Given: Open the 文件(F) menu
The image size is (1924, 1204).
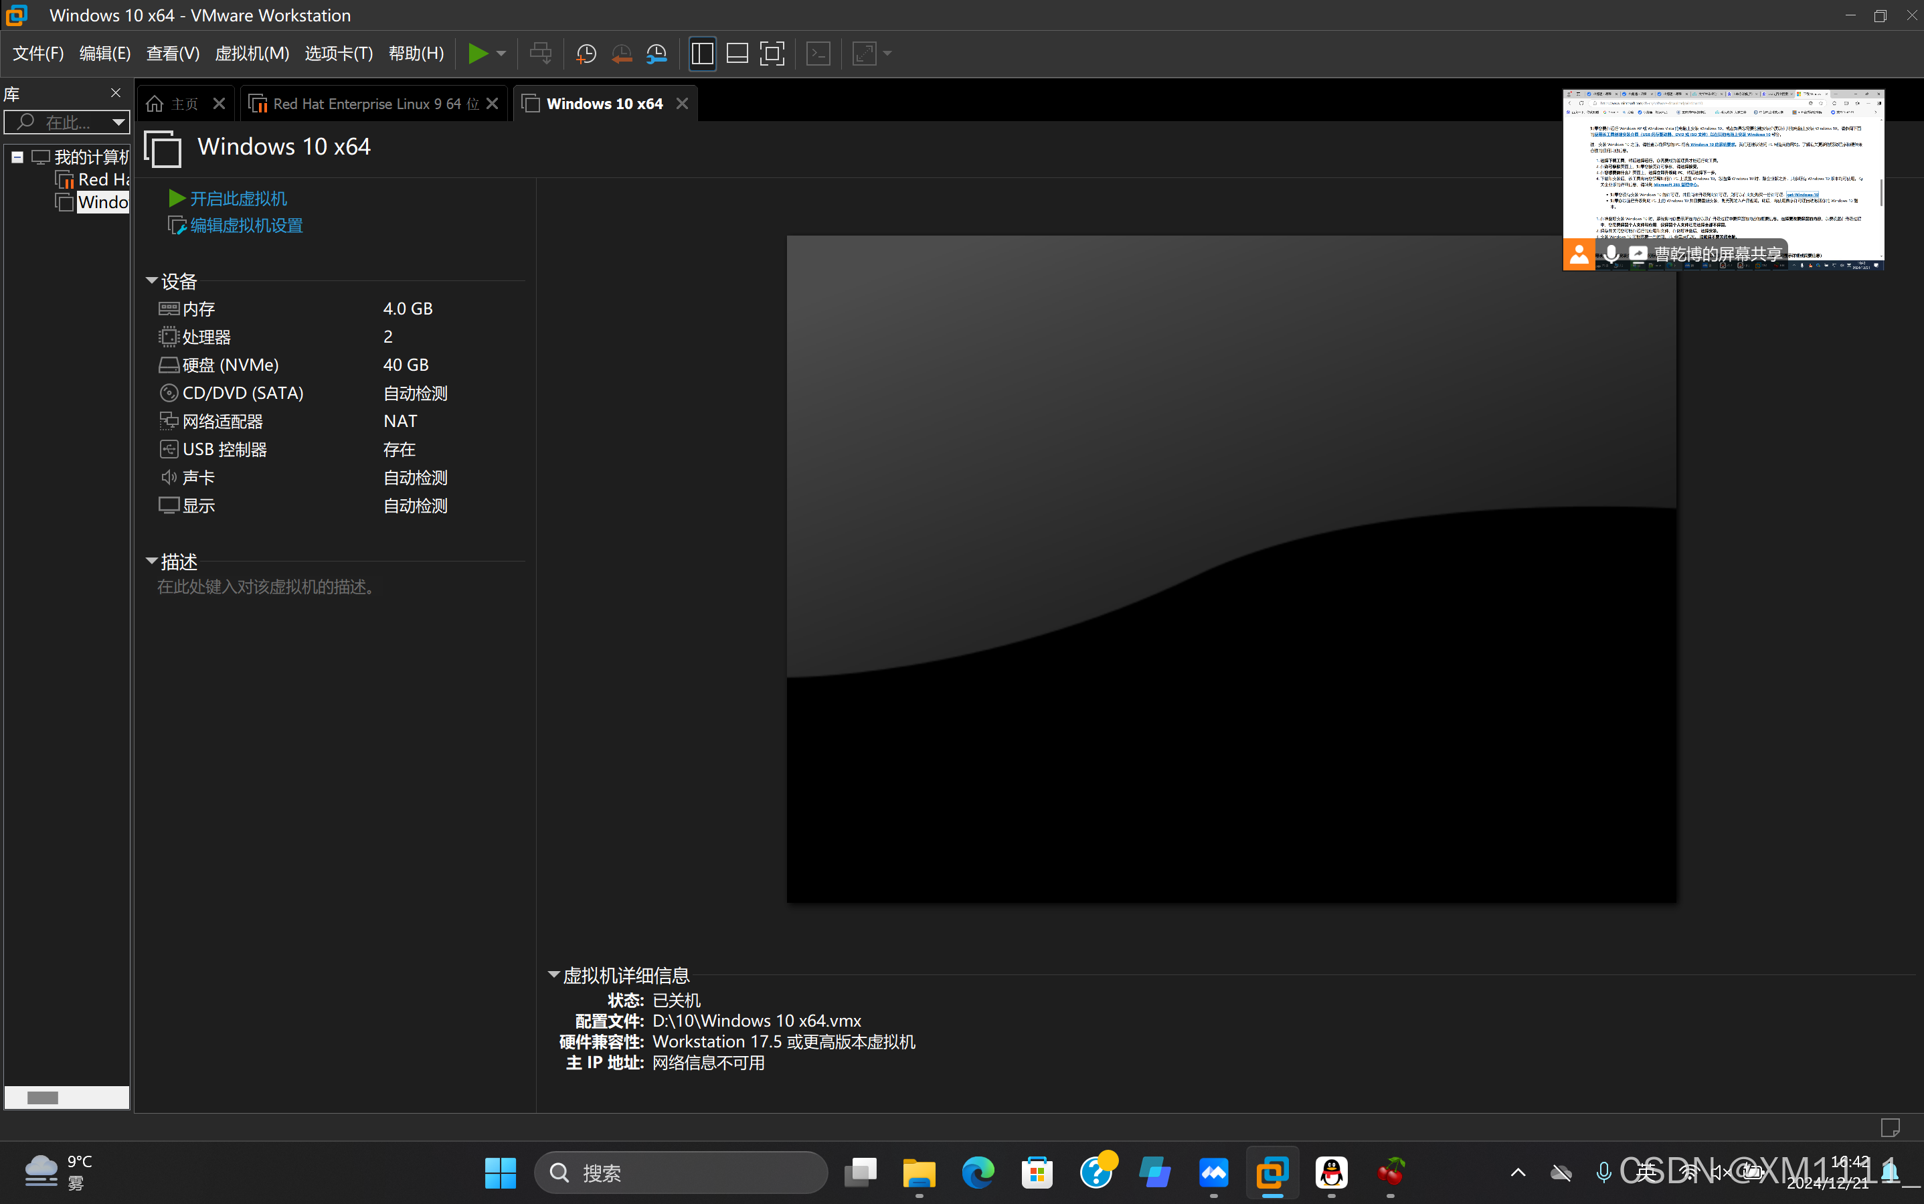Looking at the screenshot, I should point(38,54).
